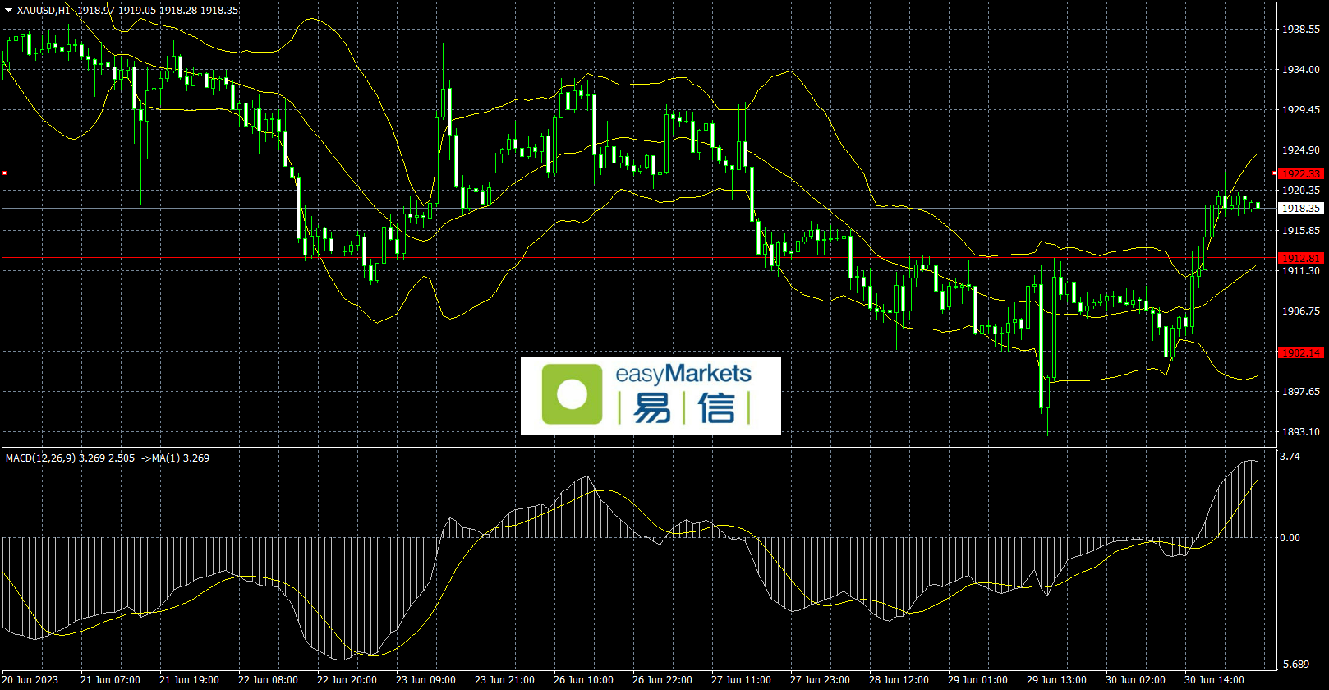Click the XAUUSD,H1 symbol title
The image size is (1329, 690).
click(x=44, y=11)
